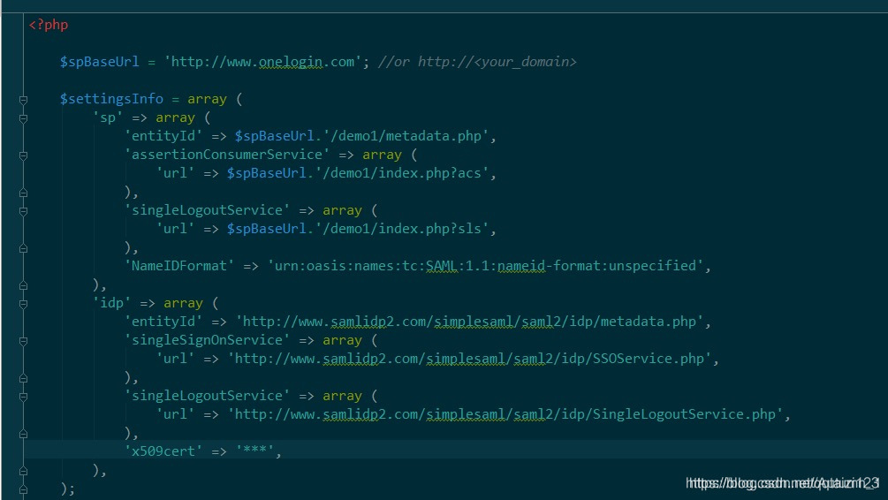Fold the 'singleLogoutService' block above 'NameIDFormat'

23,211
